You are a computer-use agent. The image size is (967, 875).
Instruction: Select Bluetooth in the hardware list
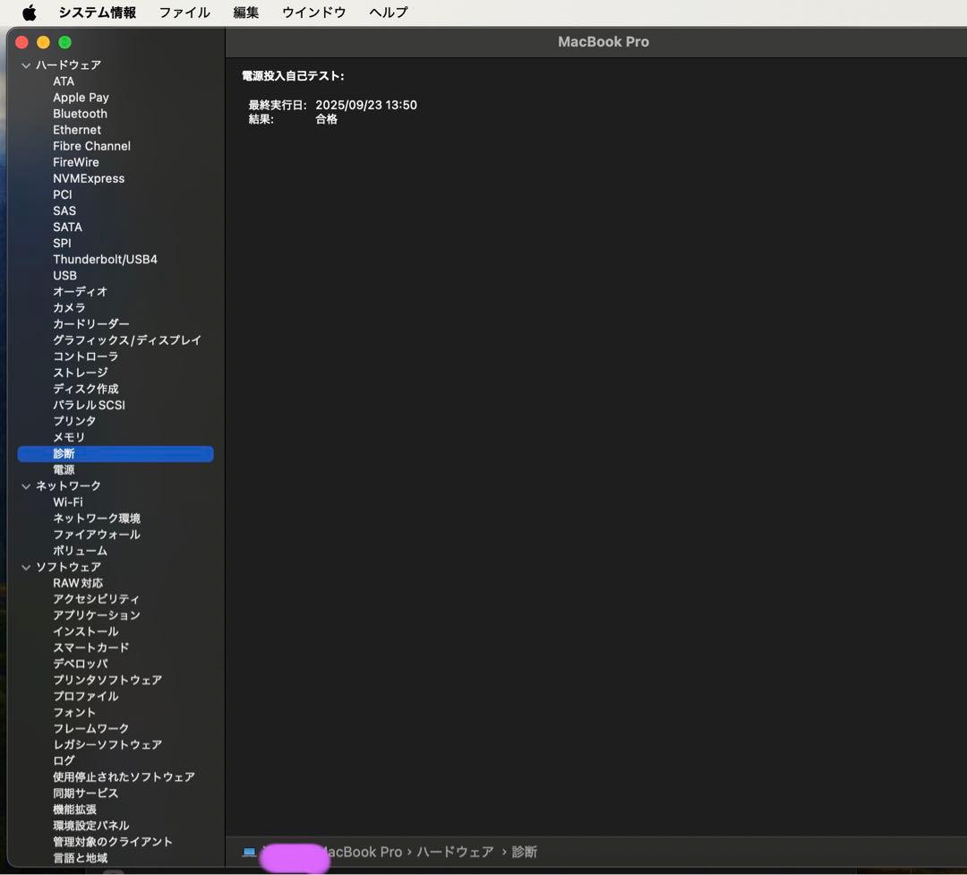(80, 113)
